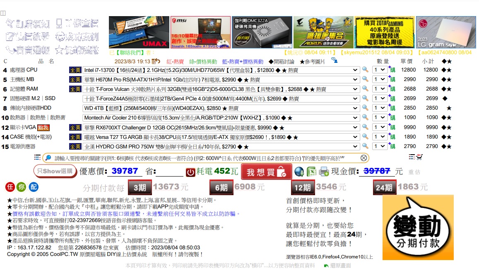This screenshot has height=270, width=479.
Task: Click the green 你 circle icon
Action: coord(22,187)
